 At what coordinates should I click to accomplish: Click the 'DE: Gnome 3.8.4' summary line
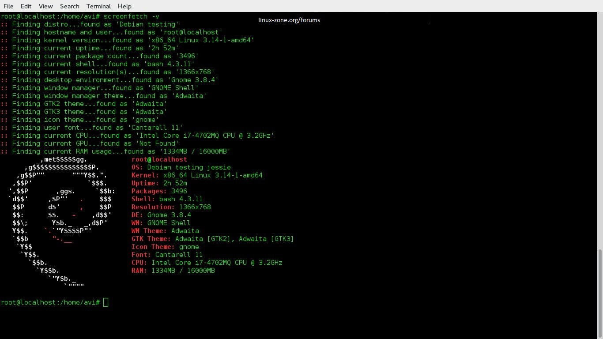(x=161, y=215)
